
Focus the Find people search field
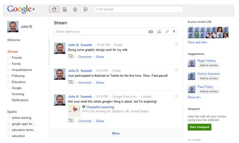(139, 9)
